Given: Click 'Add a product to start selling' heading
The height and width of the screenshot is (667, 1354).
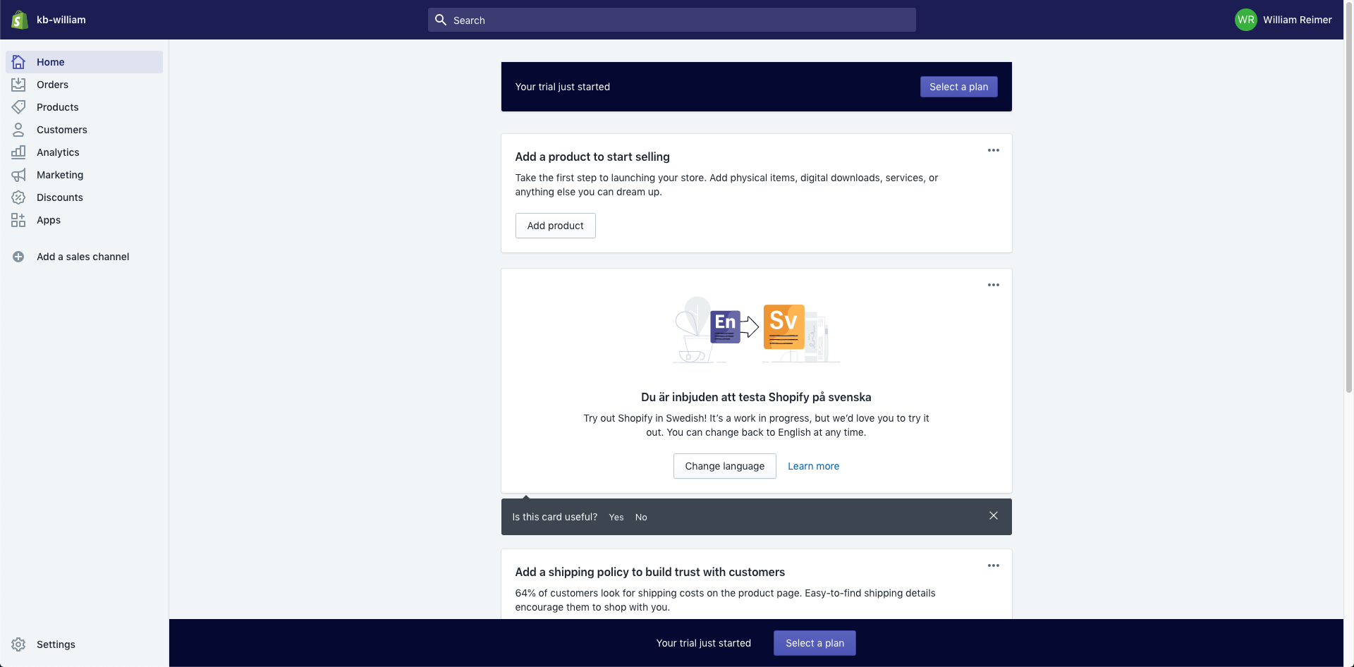Looking at the screenshot, I should pyautogui.click(x=592, y=157).
